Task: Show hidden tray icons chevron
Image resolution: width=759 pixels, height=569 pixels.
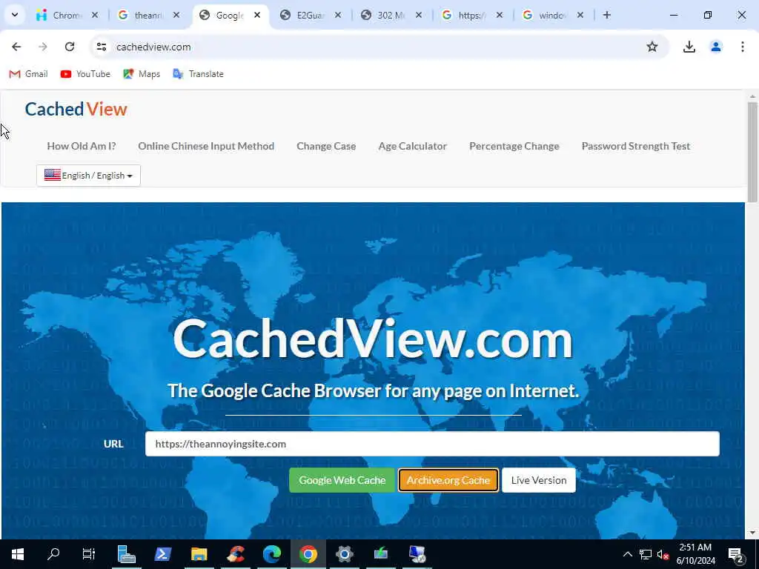Action: pos(627,554)
